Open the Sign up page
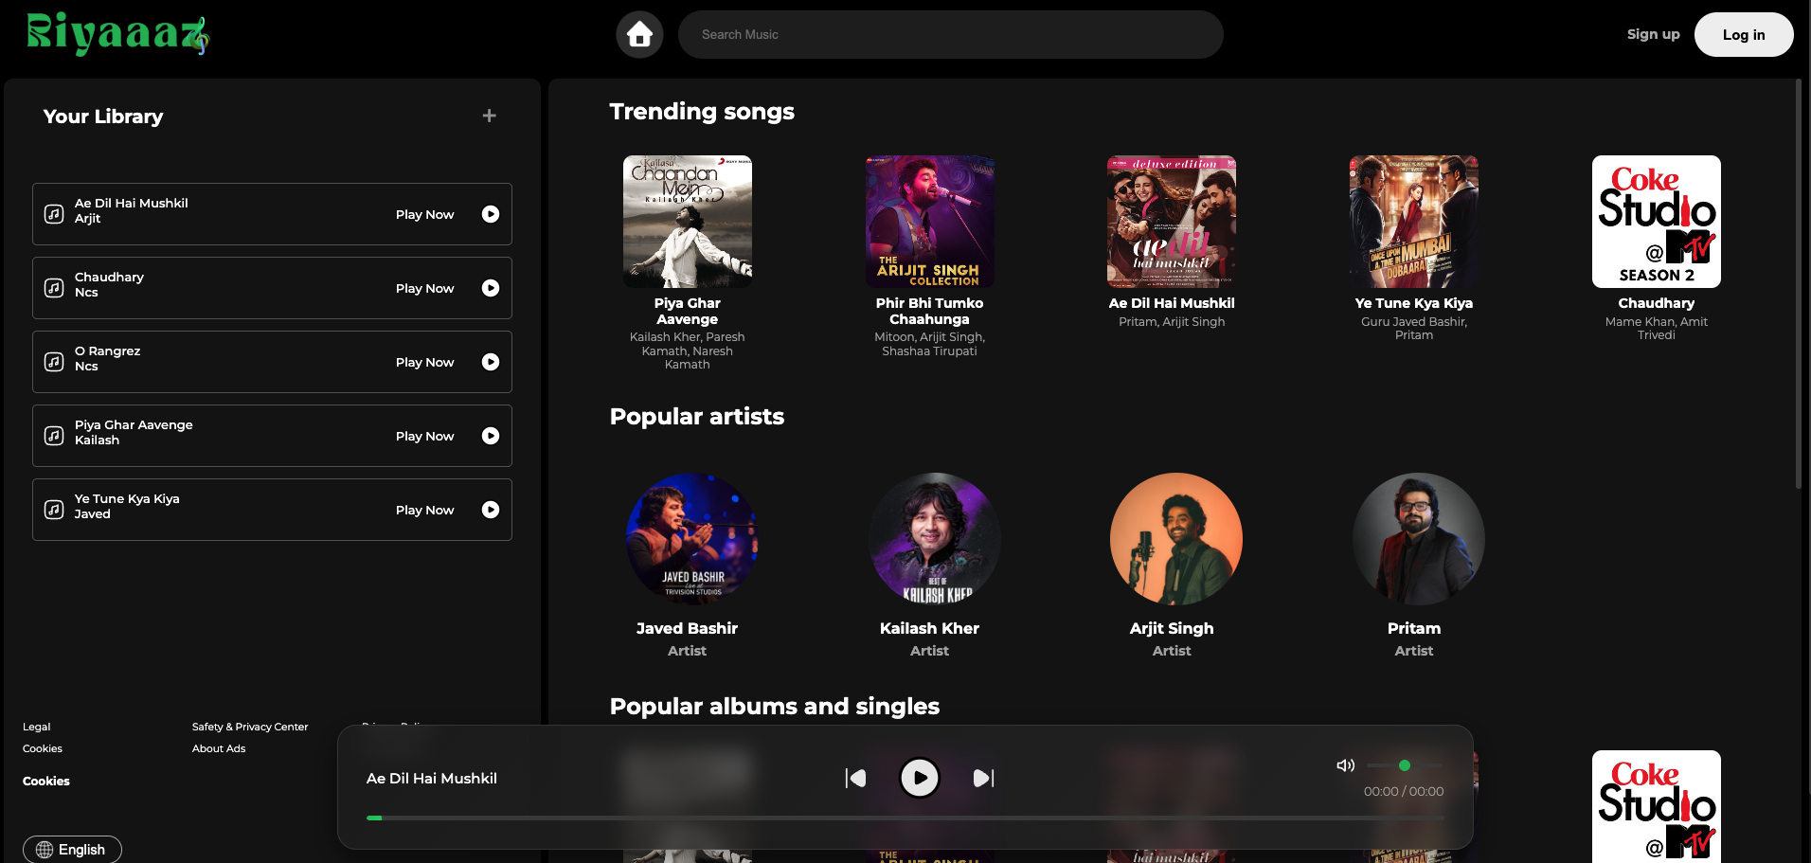1811x863 pixels. [x=1653, y=34]
